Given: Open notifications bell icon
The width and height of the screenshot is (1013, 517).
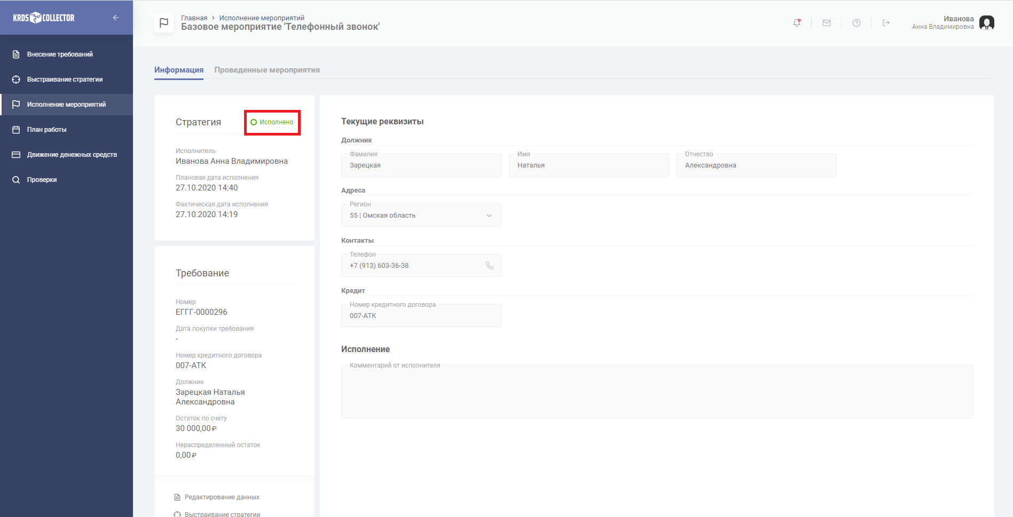Looking at the screenshot, I should click(797, 23).
